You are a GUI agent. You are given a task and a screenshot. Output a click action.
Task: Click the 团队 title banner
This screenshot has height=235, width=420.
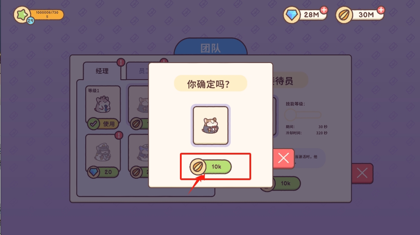tap(211, 47)
